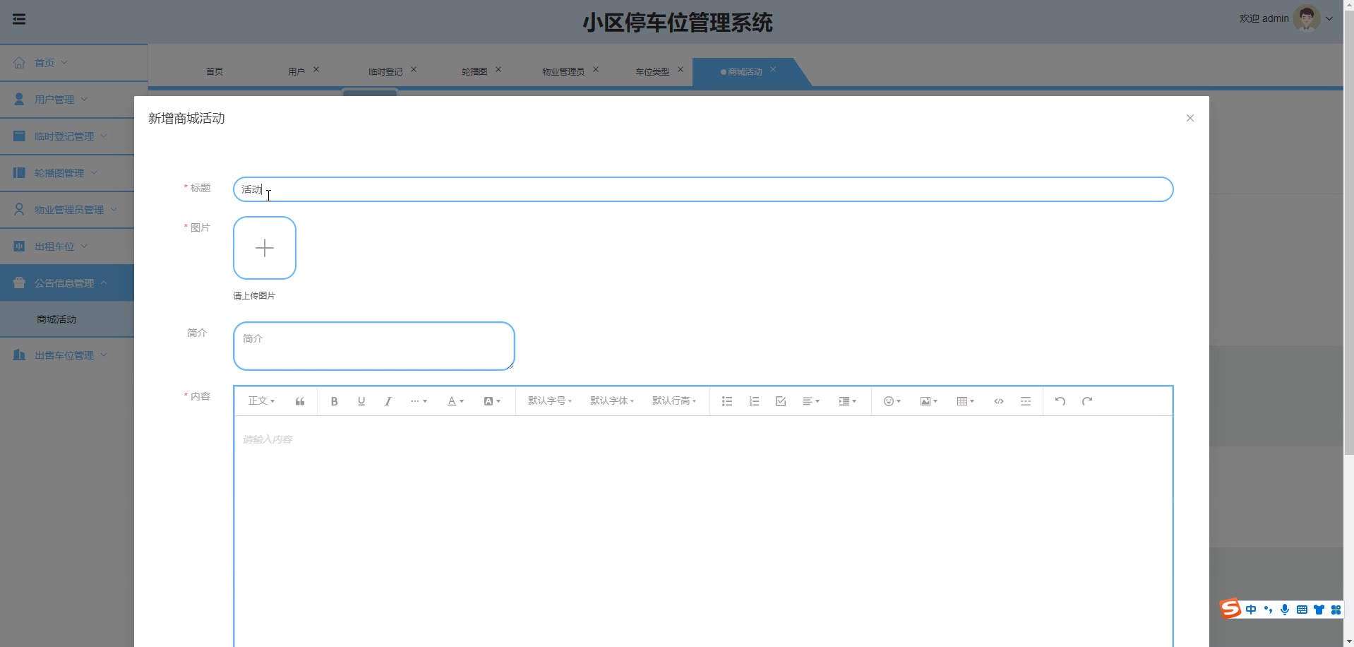Insert a numbered list
Image resolution: width=1354 pixels, height=647 pixels.
pyautogui.click(x=753, y=401)
